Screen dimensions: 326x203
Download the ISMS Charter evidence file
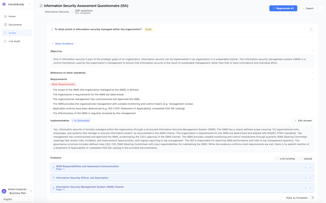(305, 188)
